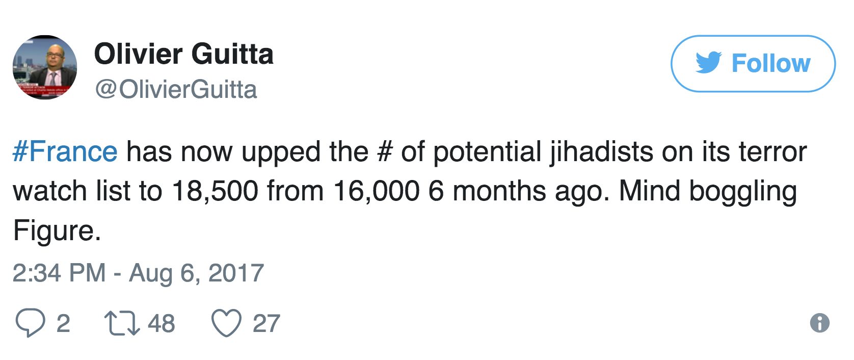Open the 2:34 PM - Aug 6, 2017 timestamp

pyautogui.click(x=138, y=273)
